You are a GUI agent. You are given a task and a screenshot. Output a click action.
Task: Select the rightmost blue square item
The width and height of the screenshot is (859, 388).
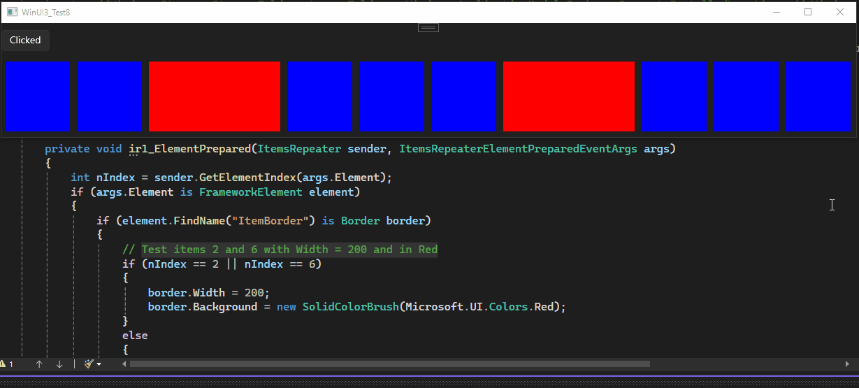point(818,96)
